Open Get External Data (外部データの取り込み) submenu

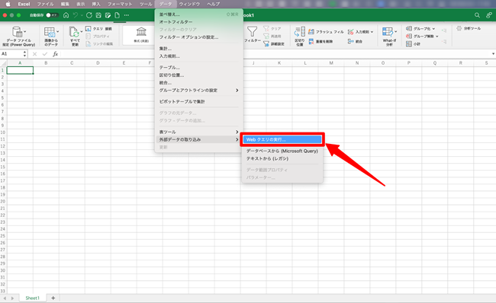[198, 139]
